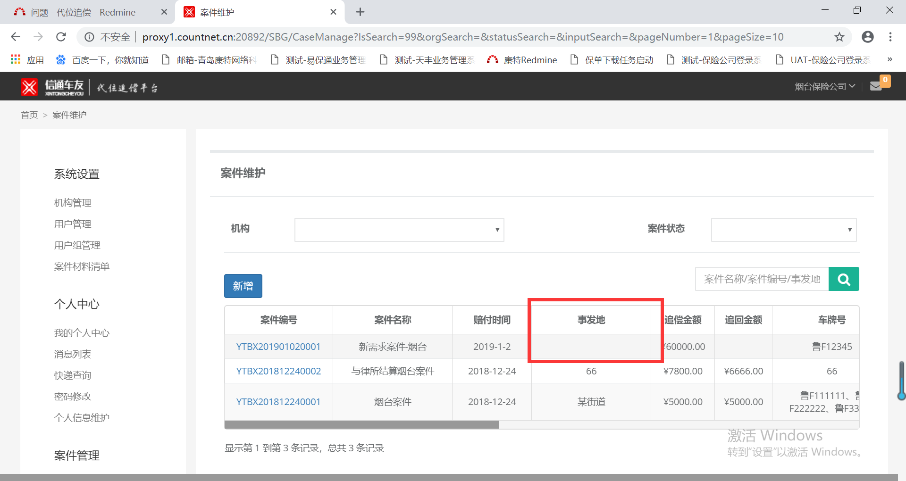Click the address bar URL
This screenshot has height=481, width=906.
[462, 37]
